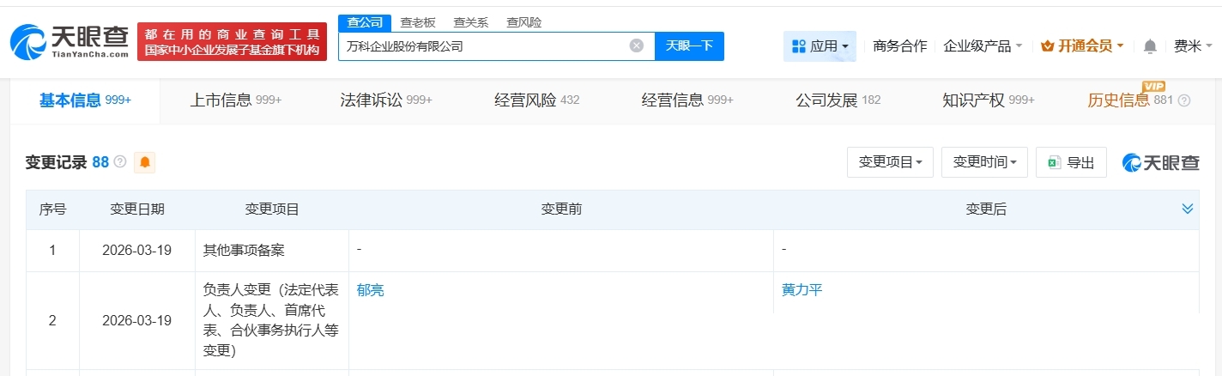Switch to the 法律诉讼 tab
The image size is (1222, 376).
tap(385, 100)
